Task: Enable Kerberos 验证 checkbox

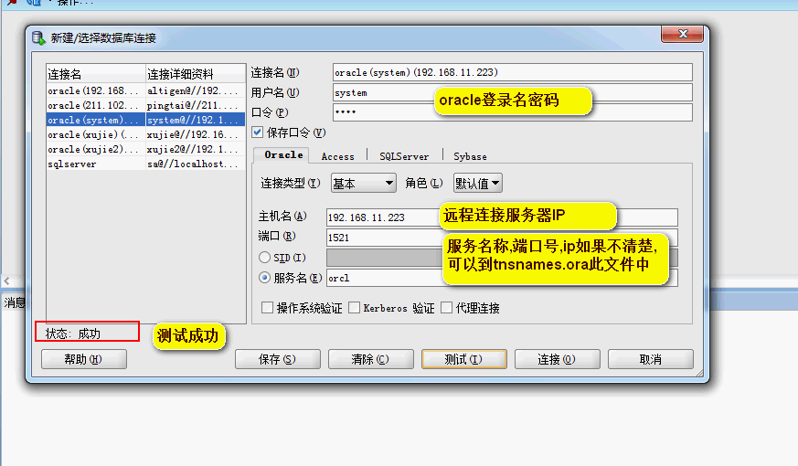Action: tap(355, 307)
